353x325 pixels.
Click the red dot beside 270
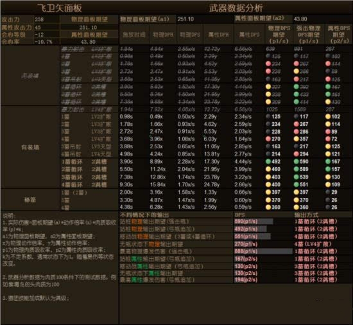(x=268, y=139)
